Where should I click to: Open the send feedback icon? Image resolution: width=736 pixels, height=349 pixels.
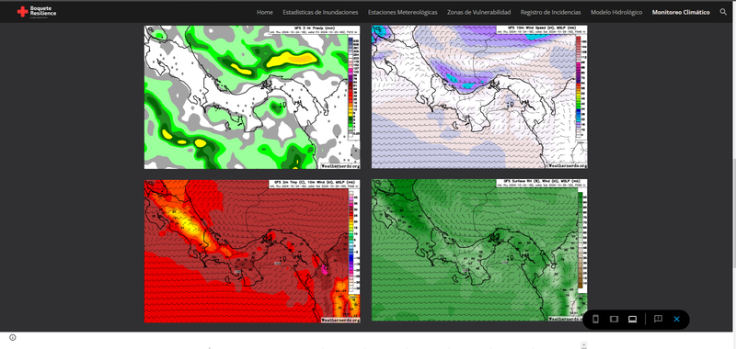(x=658, y=319)
